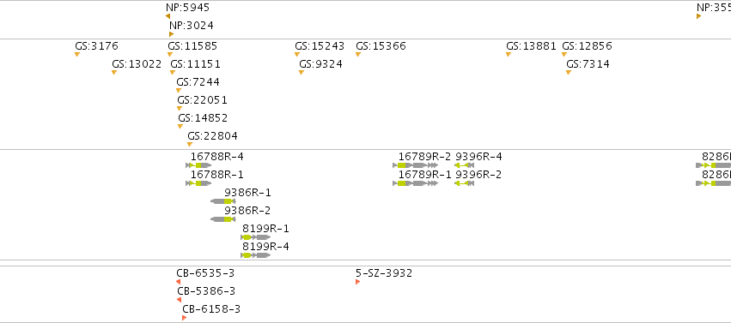Click the GS:11151 triangle marker

click(x=173, y=73)
